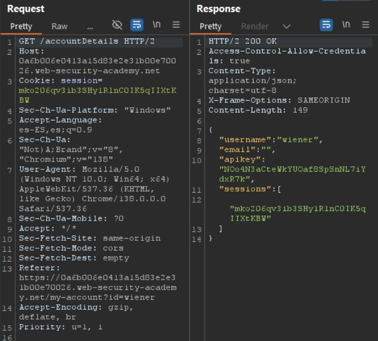Click the GET /accountDetails request line
378x341 pixels.
coord(87,42)
